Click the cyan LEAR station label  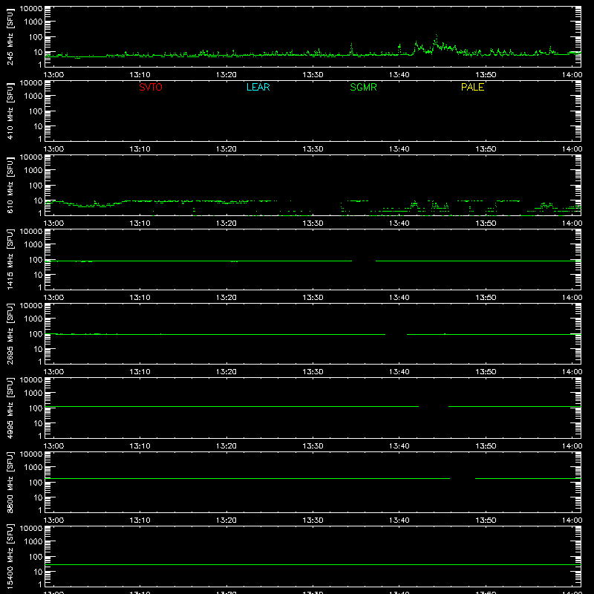pos(258,87)
